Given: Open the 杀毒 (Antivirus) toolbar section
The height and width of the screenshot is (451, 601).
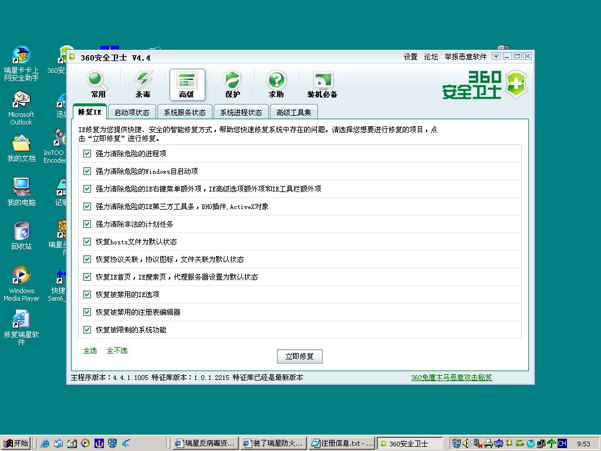Looking at the screenshot, I should tap(143, 85).
